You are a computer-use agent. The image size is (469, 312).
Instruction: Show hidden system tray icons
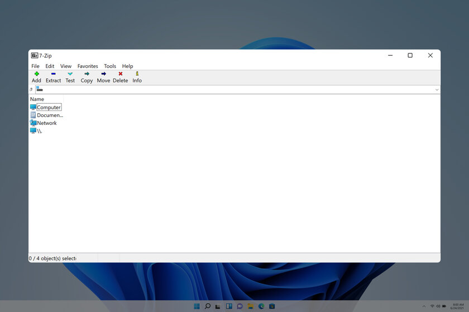point(424,306)
